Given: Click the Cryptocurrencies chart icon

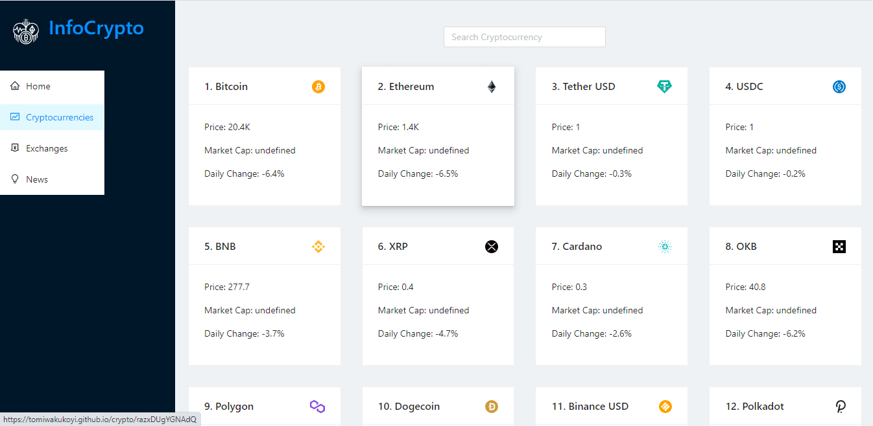Looking at the screenshot, I should click(x=15, y=117).
